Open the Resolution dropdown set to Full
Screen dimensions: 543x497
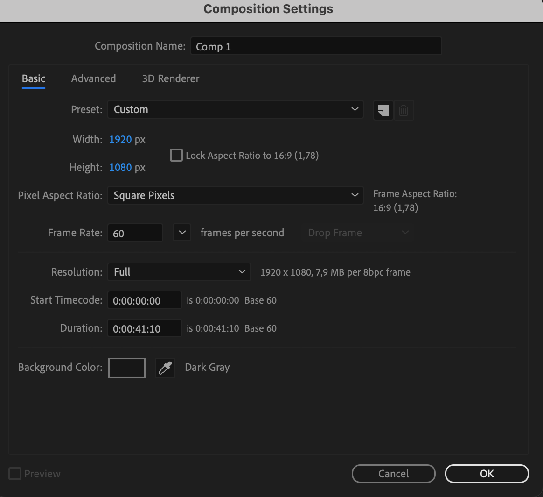coord(179,272)
